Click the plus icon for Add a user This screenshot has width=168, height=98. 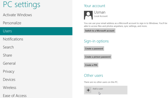88,90
